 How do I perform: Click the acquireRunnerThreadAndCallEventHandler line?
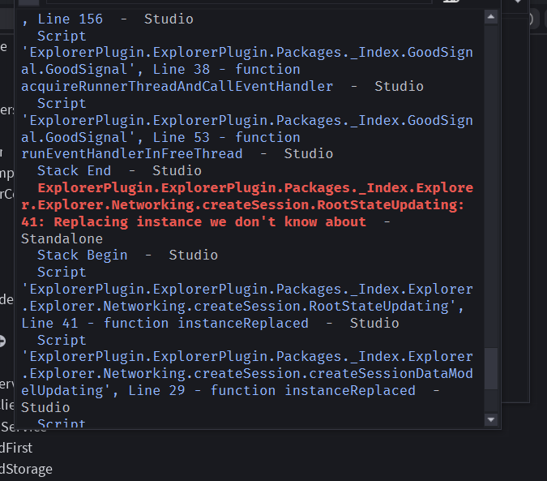177,87
